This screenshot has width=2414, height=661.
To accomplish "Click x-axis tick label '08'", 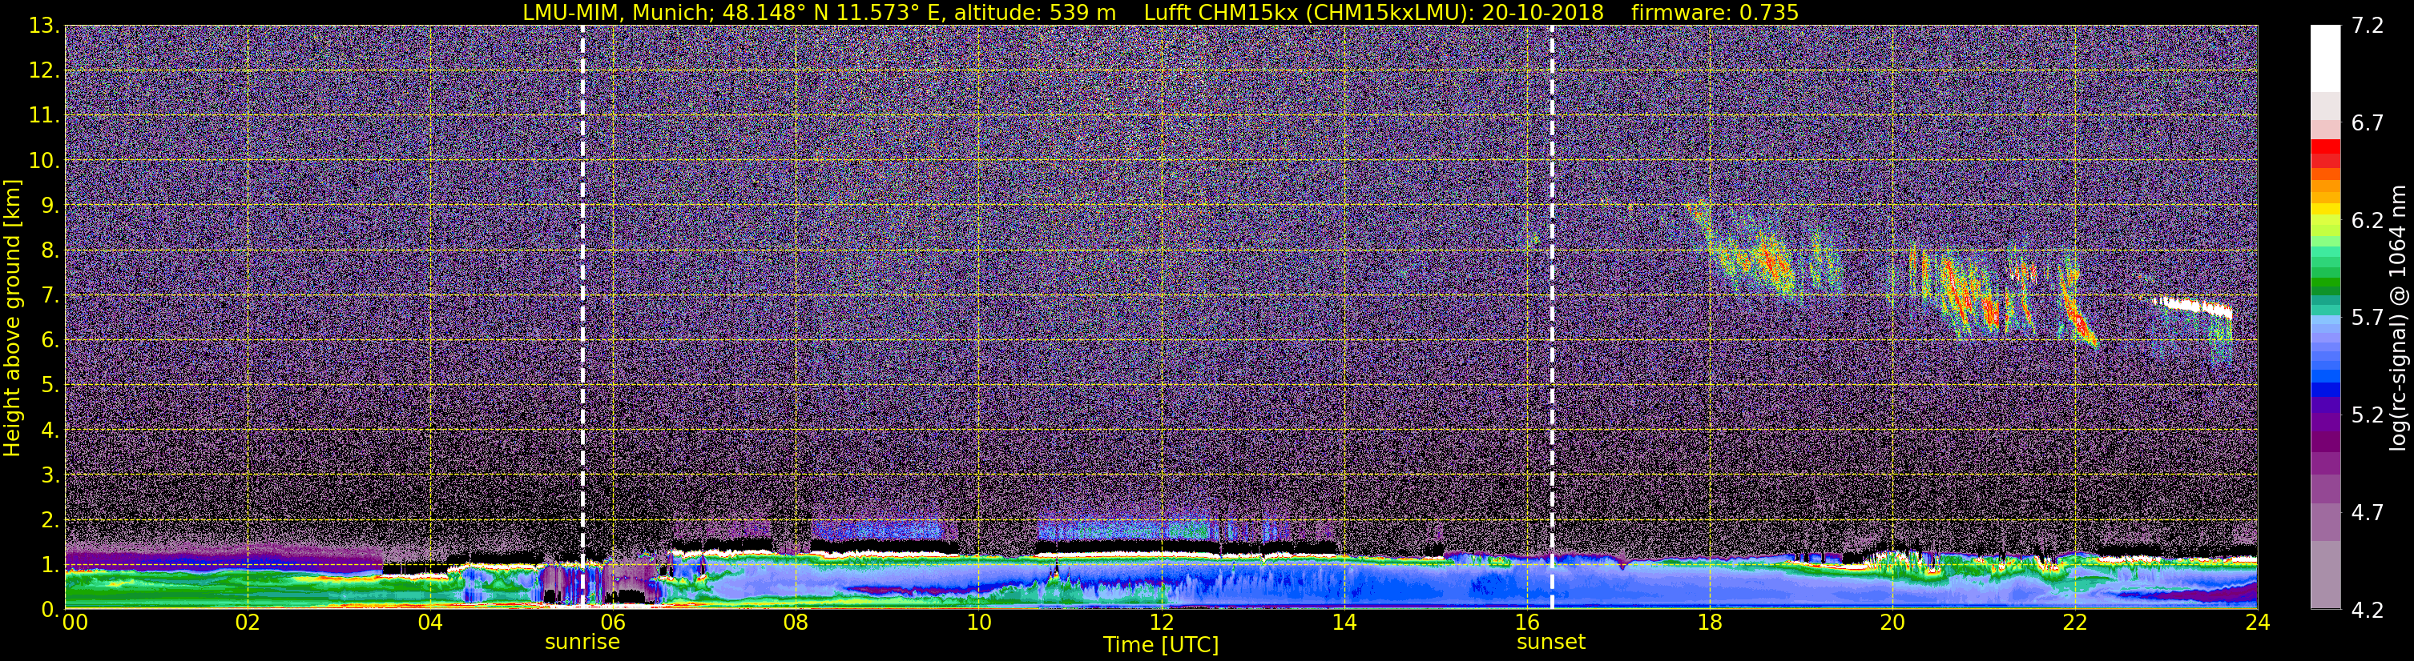I will click(796, 623).
